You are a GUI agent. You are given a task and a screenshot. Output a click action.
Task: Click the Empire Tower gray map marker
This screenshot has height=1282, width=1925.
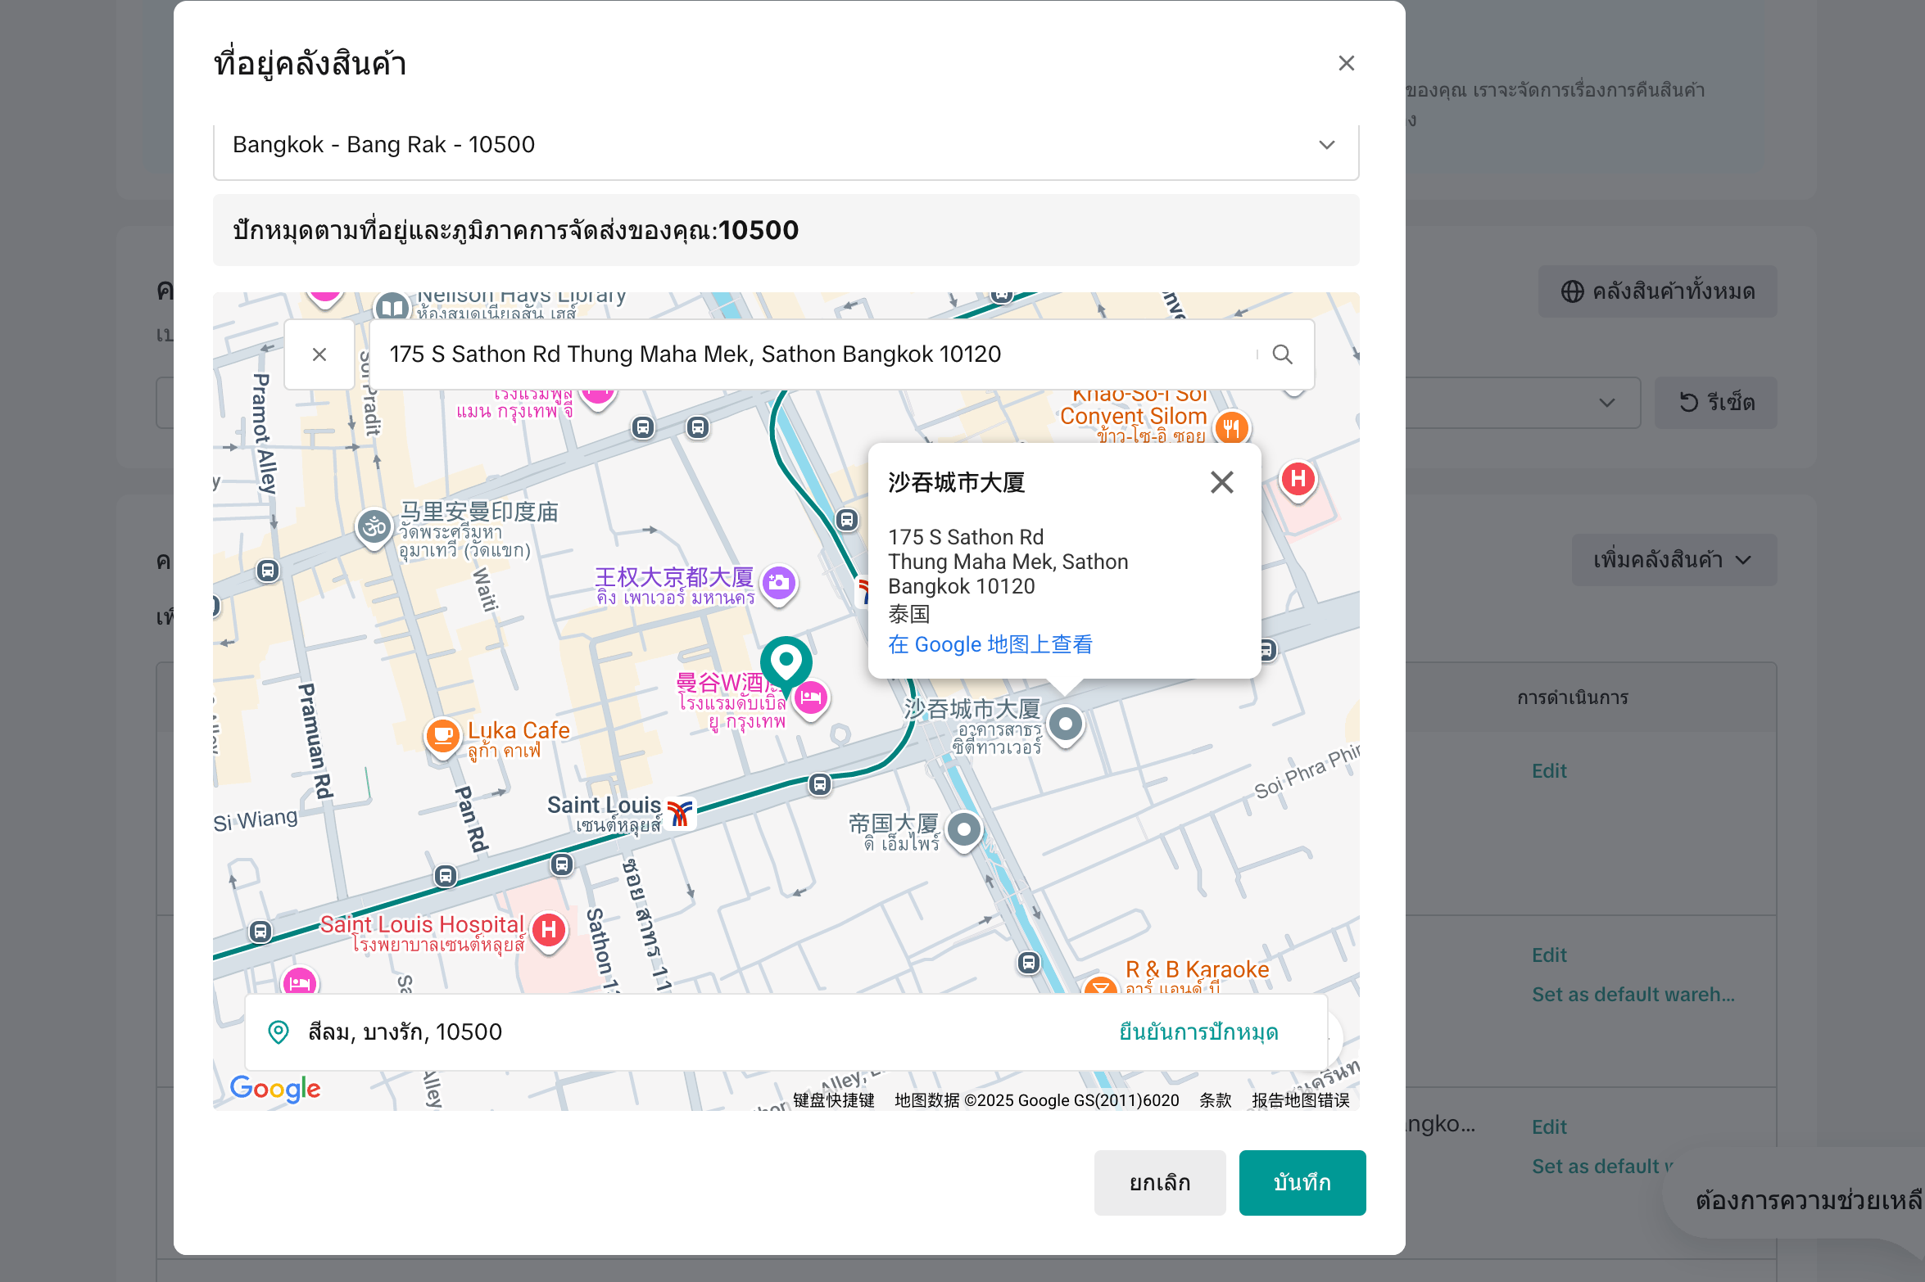point(964,829)
